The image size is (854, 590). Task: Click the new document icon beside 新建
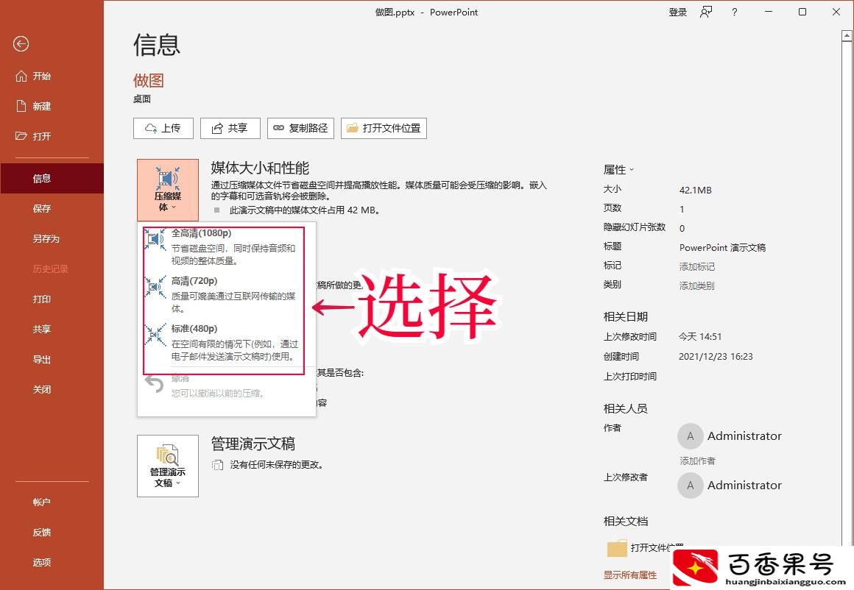click(x=21, y=106)
